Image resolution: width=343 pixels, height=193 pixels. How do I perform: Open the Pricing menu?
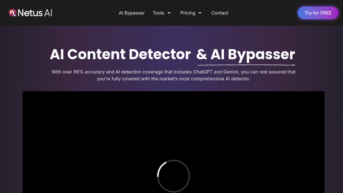(188, 13)
